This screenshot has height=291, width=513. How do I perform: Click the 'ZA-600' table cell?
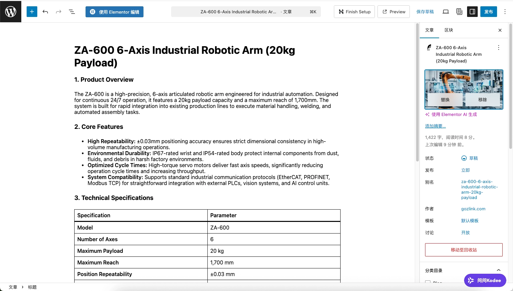274,228
